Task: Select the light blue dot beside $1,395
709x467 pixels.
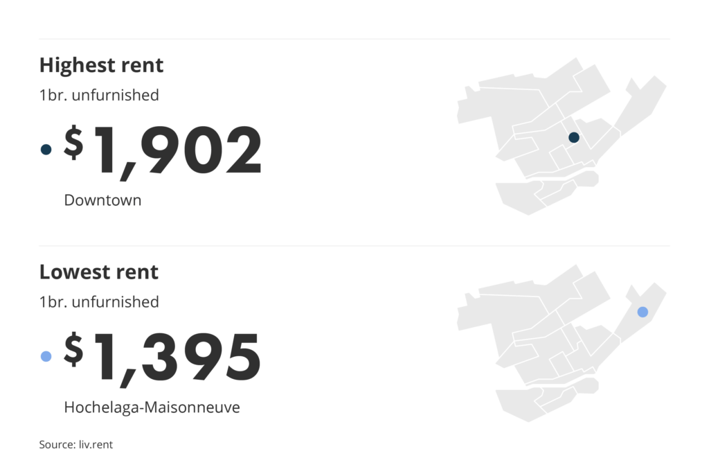Action: (x=46, y=356)
